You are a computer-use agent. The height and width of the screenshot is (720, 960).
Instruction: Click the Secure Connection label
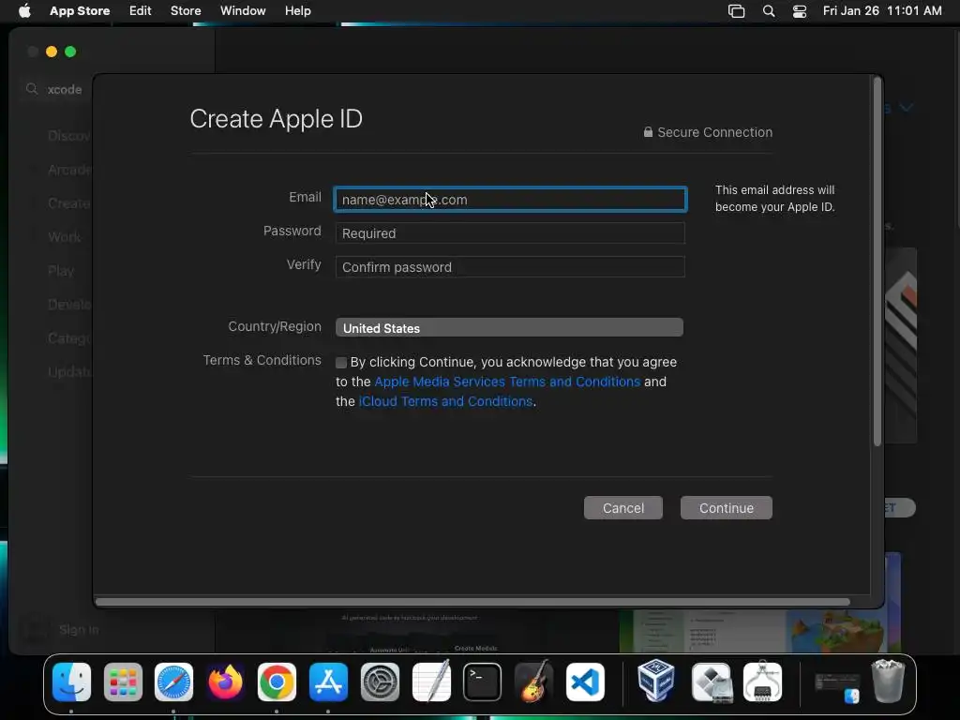pos(708,132)
